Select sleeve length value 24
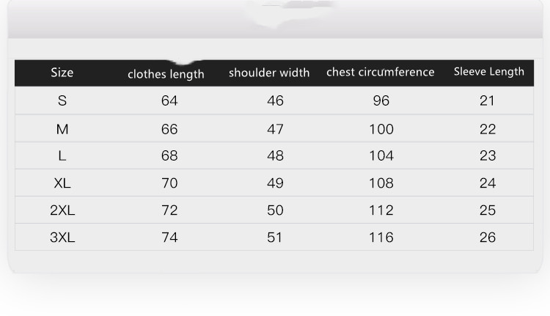The height and width of the screenshot is (316, 550). (x=488, y=183)
